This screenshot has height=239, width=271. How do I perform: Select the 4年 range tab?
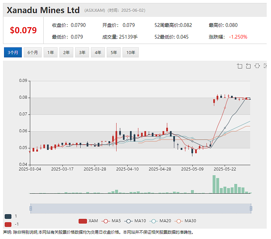coord(98,52)
